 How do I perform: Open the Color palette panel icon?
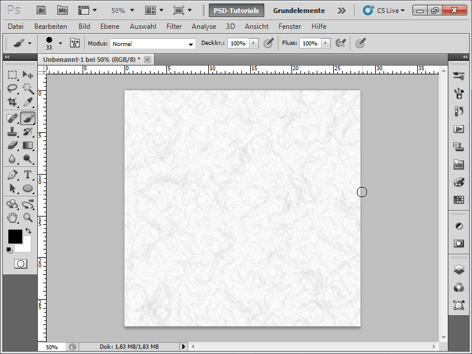[458, 182]
